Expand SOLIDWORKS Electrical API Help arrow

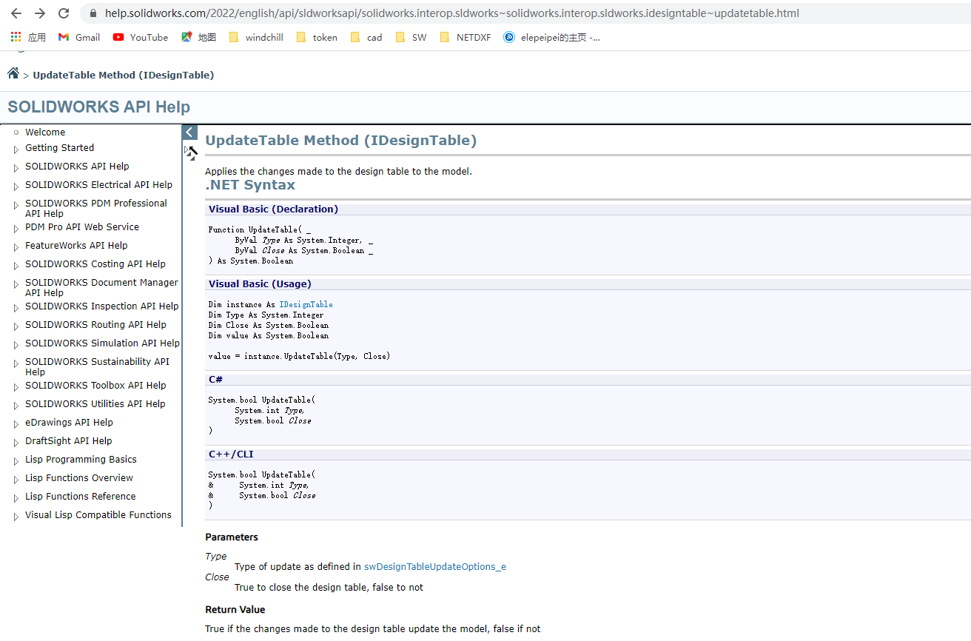[x=16, y=187]
